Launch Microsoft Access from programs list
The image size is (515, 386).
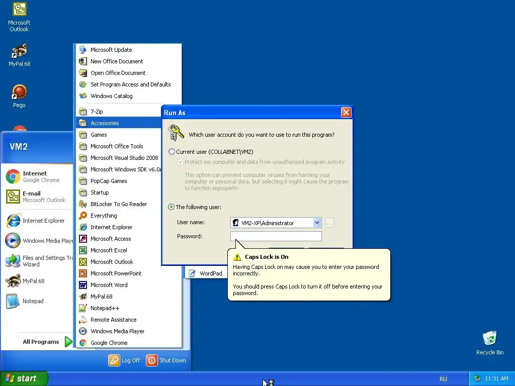pos(119,239)
